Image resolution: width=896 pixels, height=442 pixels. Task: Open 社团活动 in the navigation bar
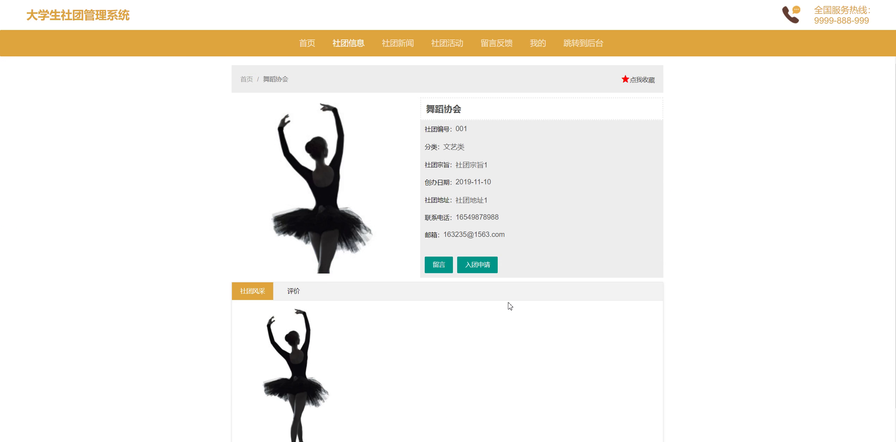[447, 43]
